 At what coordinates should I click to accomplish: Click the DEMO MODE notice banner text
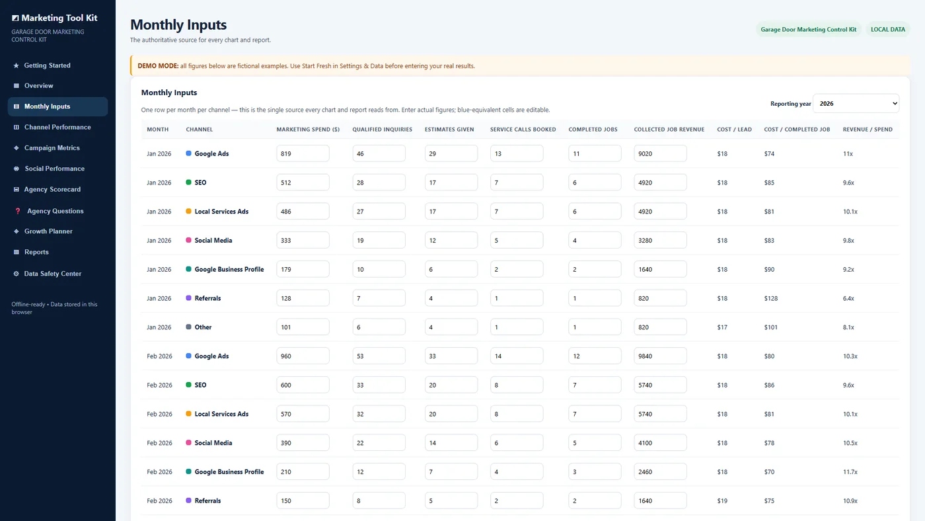[307, 66]
